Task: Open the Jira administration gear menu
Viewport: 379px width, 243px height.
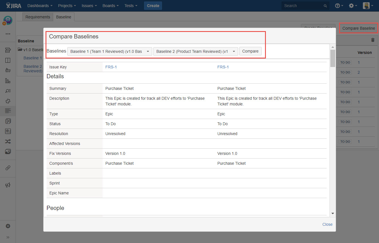Action: coord(353,6)
